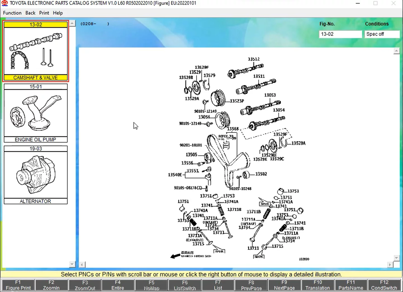Open the Engine Oil Pump figure thumbnail
Image resolution: width=403 pixels, height=292 pixels.
click(x=36, y=113)
